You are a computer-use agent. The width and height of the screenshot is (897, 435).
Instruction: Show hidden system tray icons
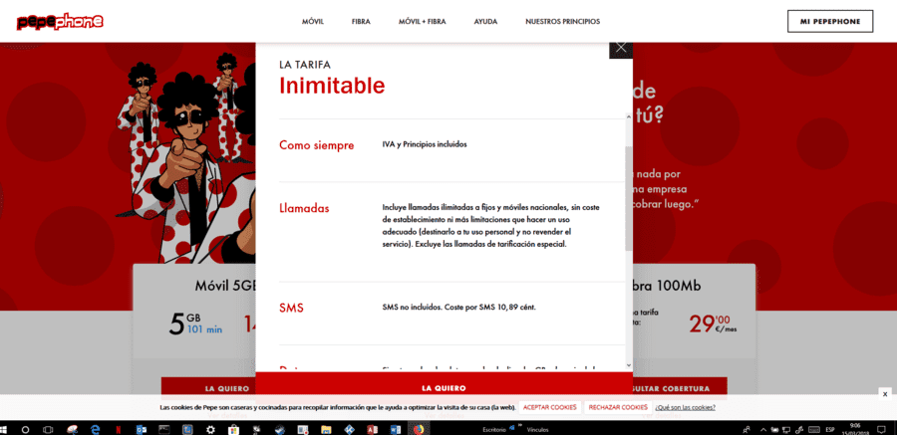(763, 429)
